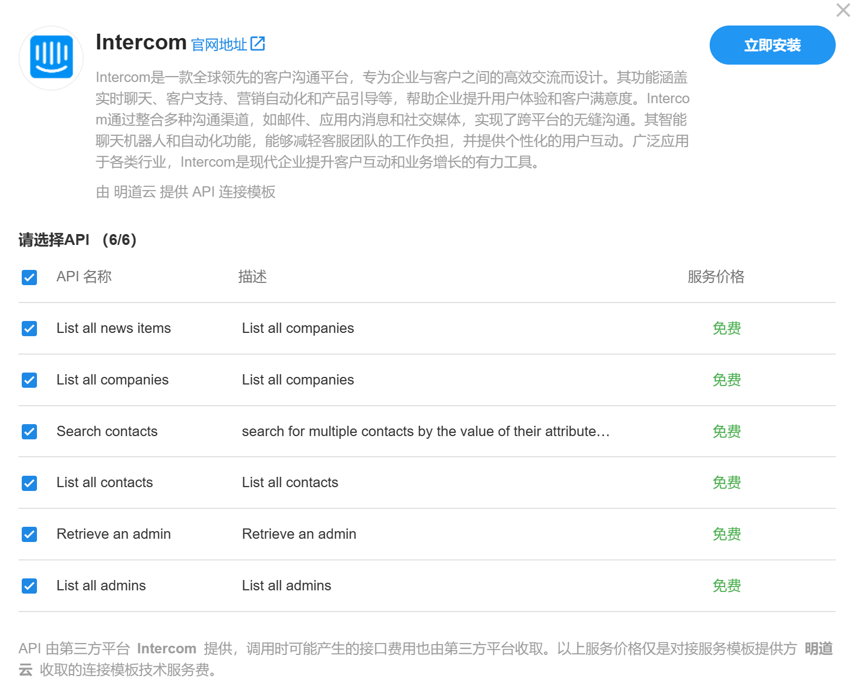Uncheck the List all contacts checkbox
The height and width of the screenshot is (687, 858).
[29, 483]
